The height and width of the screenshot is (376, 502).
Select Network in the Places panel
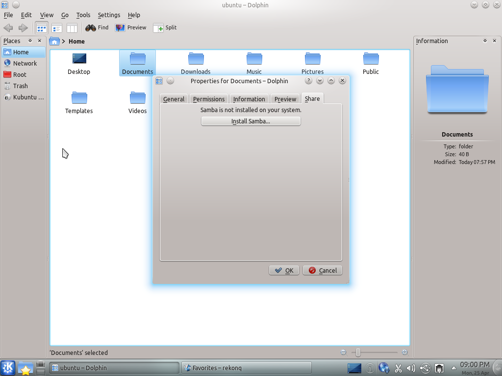click(x=24, y=63)
